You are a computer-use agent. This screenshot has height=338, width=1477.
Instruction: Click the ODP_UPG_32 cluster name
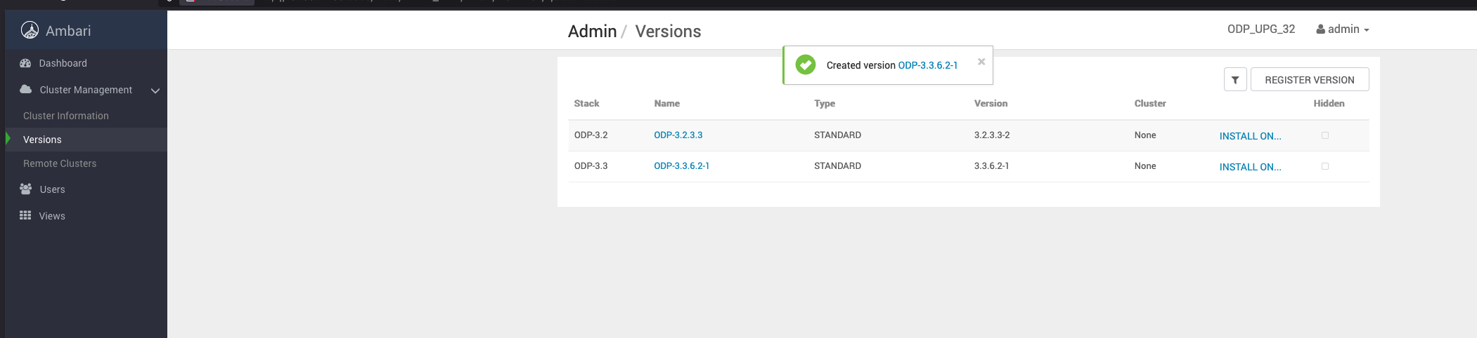(1261, 29)
